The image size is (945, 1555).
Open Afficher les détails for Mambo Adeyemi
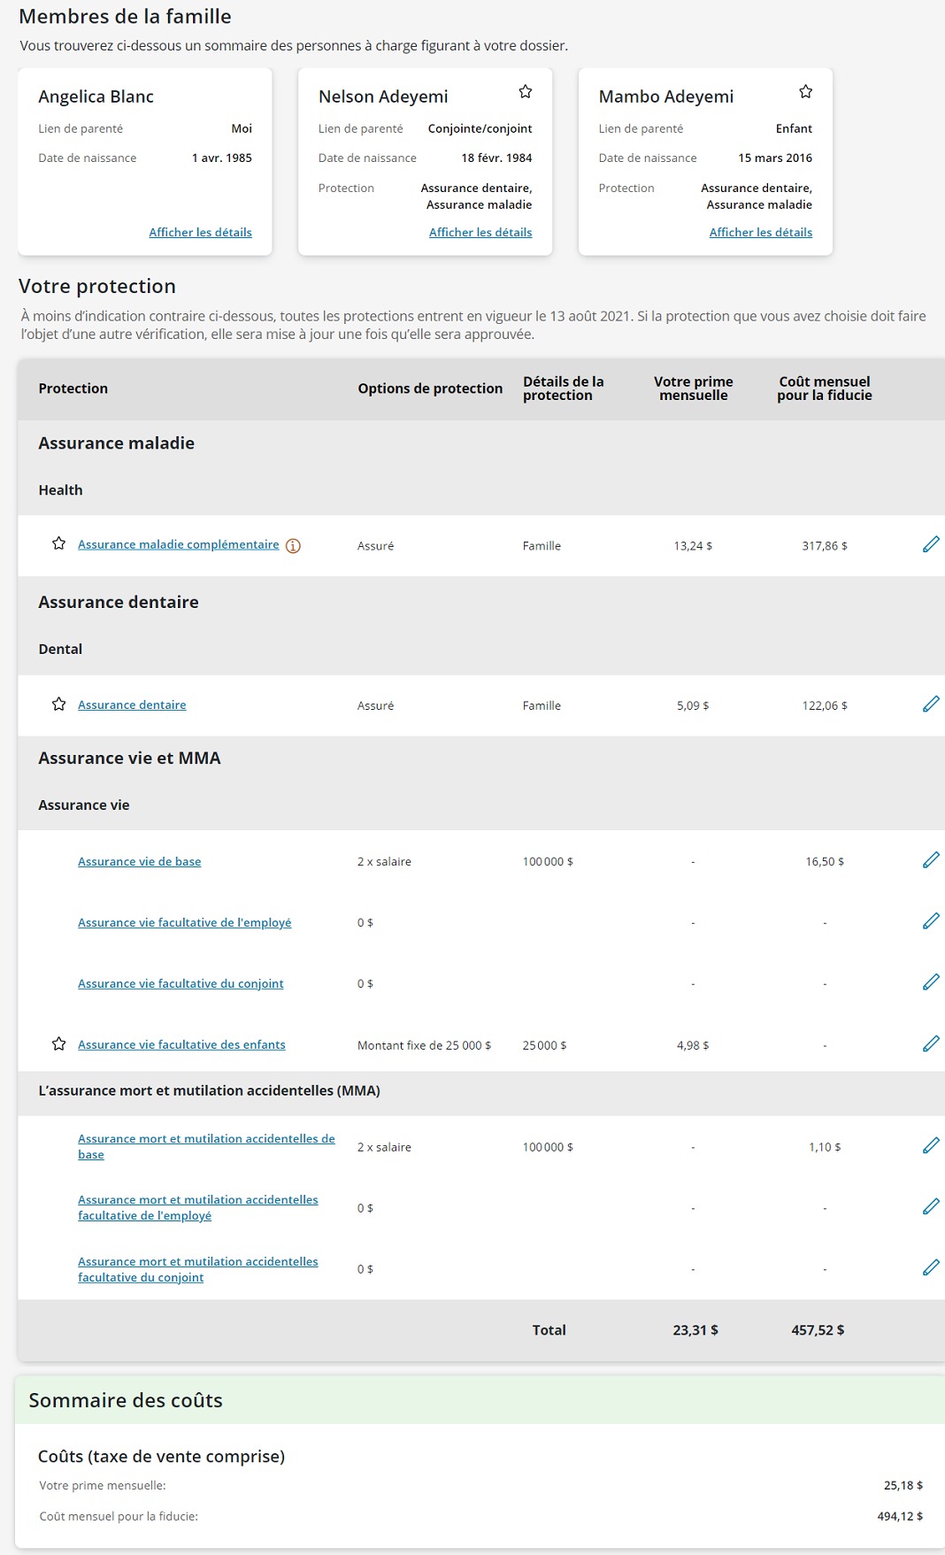[761, 232]
